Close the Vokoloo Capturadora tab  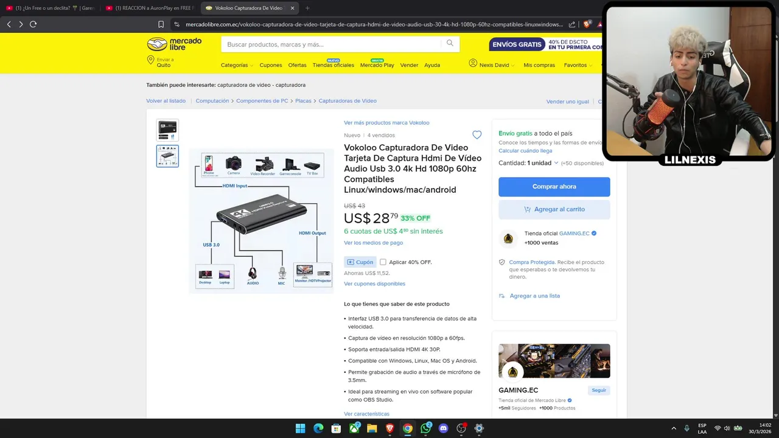[292, 8]
